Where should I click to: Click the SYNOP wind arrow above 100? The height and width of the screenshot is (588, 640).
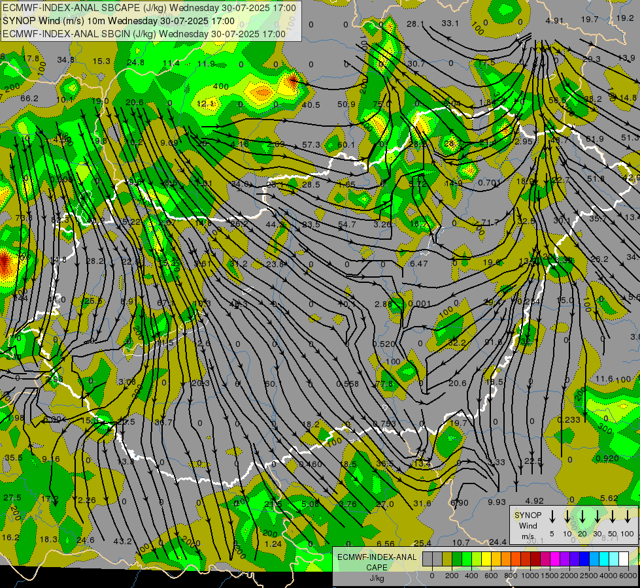coord(628,517)
